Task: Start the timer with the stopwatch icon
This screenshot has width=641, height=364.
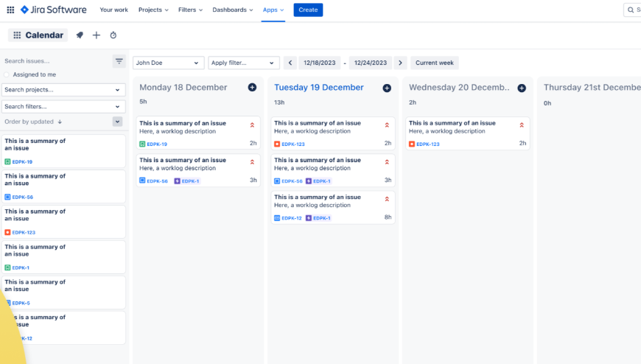Action: point(113,35)
